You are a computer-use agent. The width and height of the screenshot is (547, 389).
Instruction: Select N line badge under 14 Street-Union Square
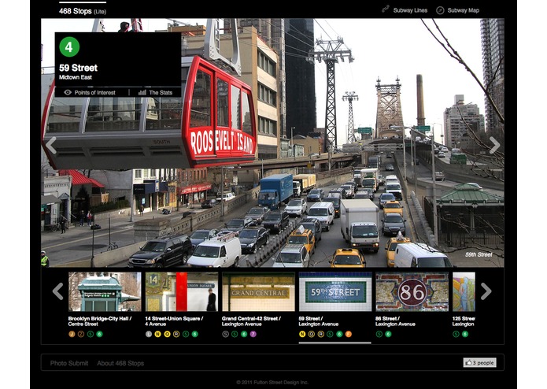(x=157, y=334)
